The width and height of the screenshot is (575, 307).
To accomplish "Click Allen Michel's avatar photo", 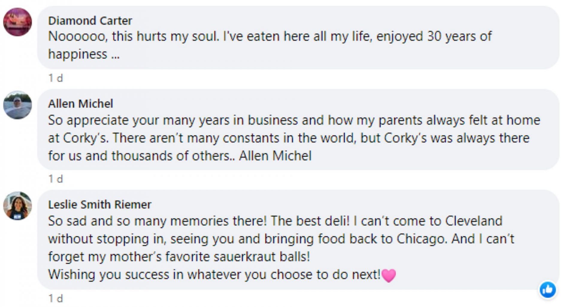I will (x=17, y=105).
